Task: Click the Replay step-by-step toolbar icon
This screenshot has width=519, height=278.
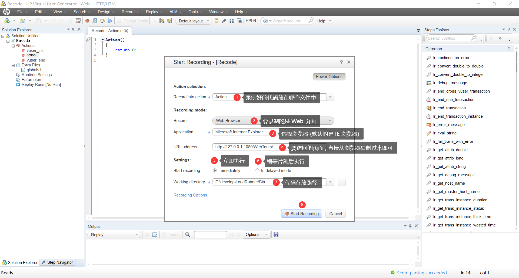Action: tap(102, 21)
